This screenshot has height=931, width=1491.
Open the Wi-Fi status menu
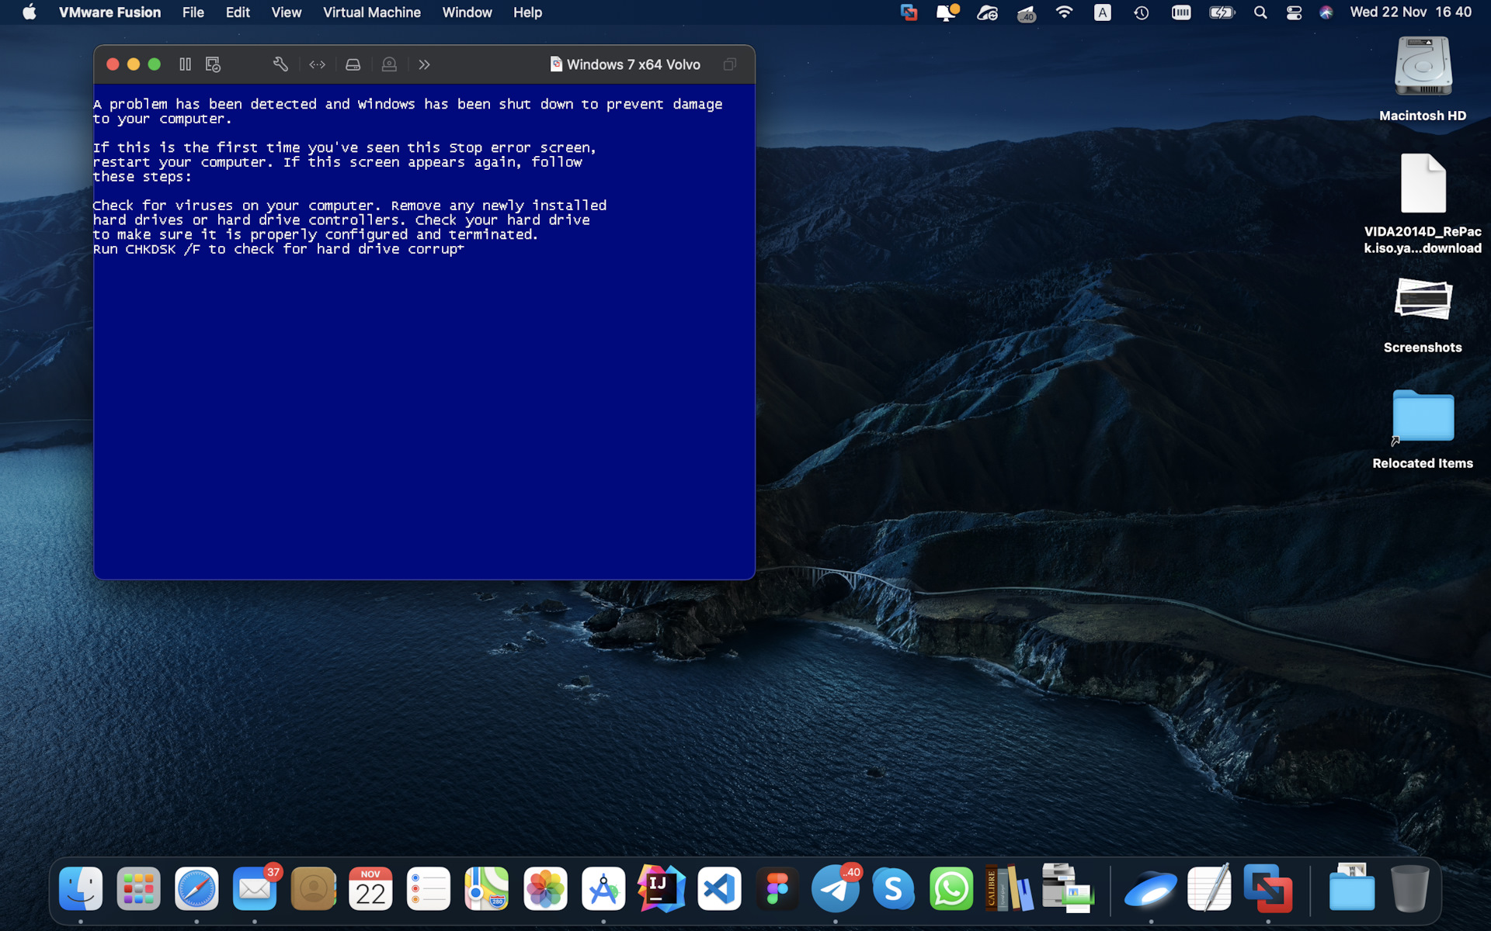(1064, 12)
